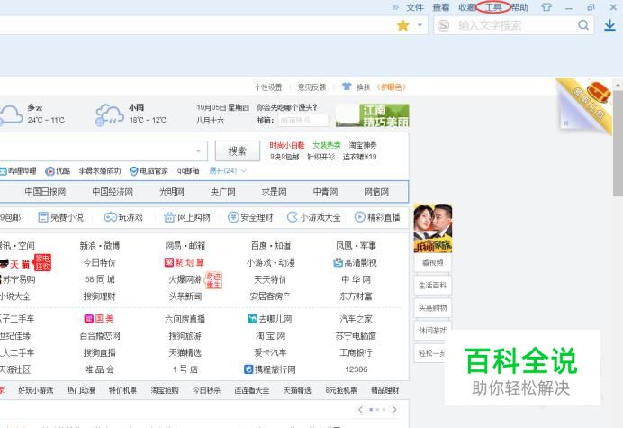Viewport: 623px width, 428px height.
Task: Open the 中国日报网 tab link
Action: point(45,192)
